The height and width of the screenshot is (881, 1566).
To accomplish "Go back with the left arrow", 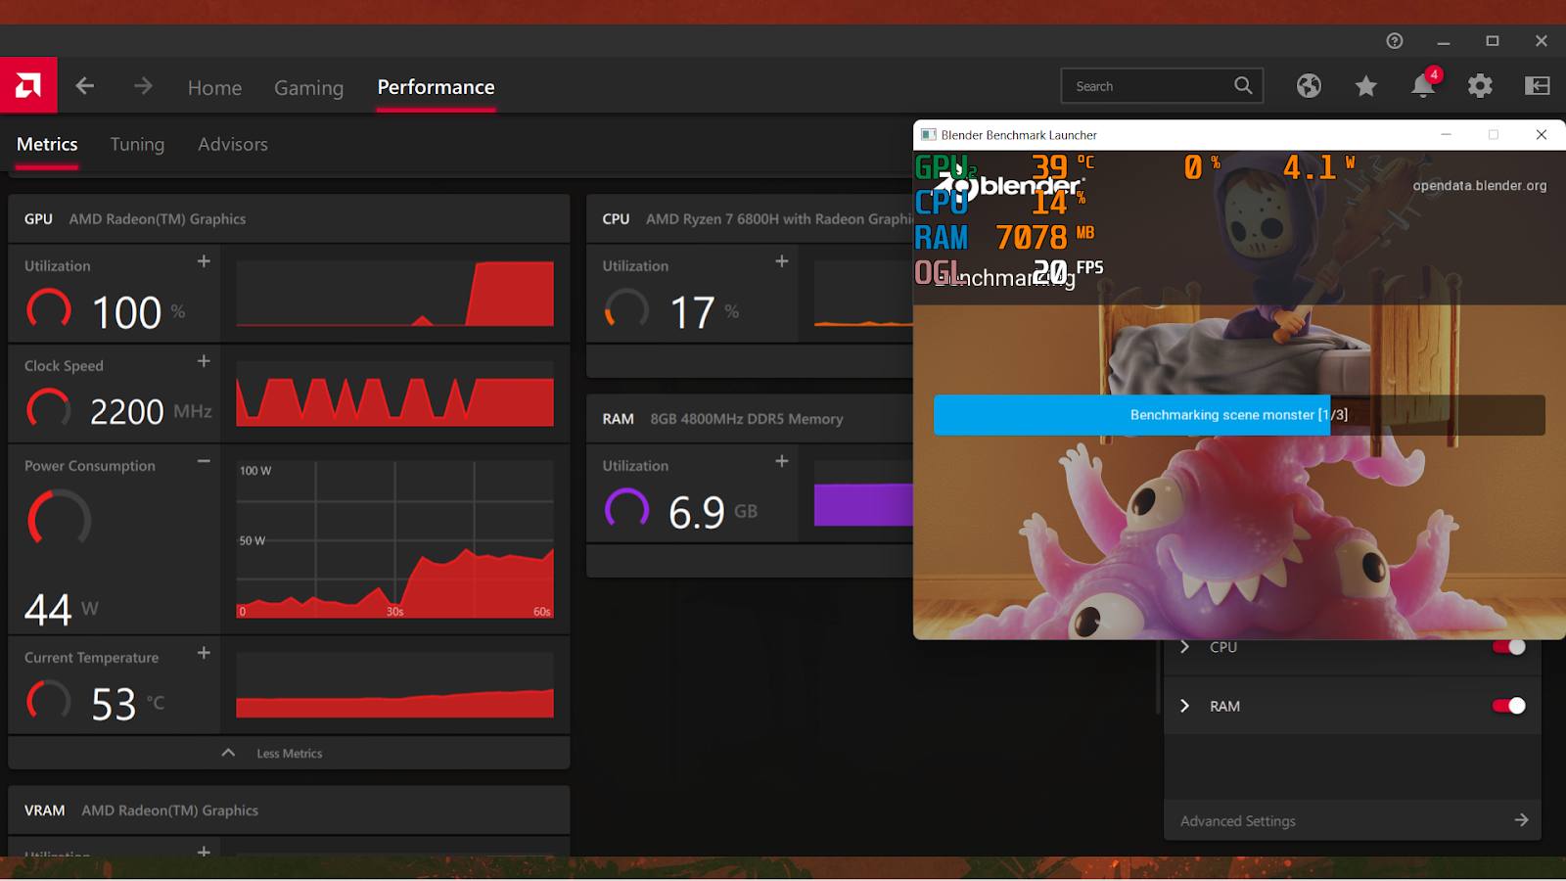I will 85,86.
